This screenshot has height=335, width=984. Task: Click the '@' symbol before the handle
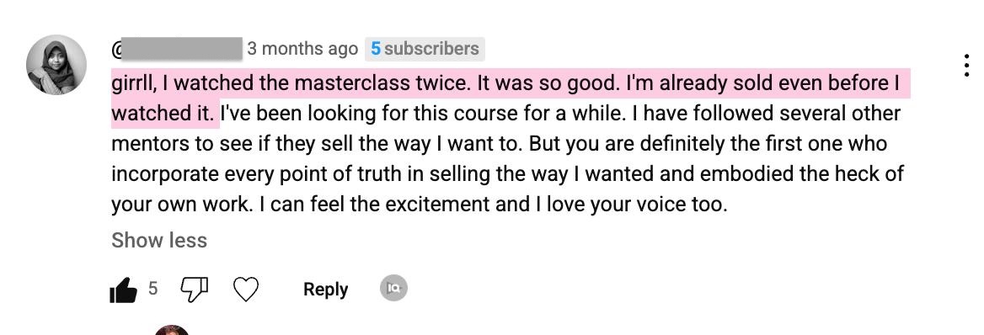pos(115,49)
